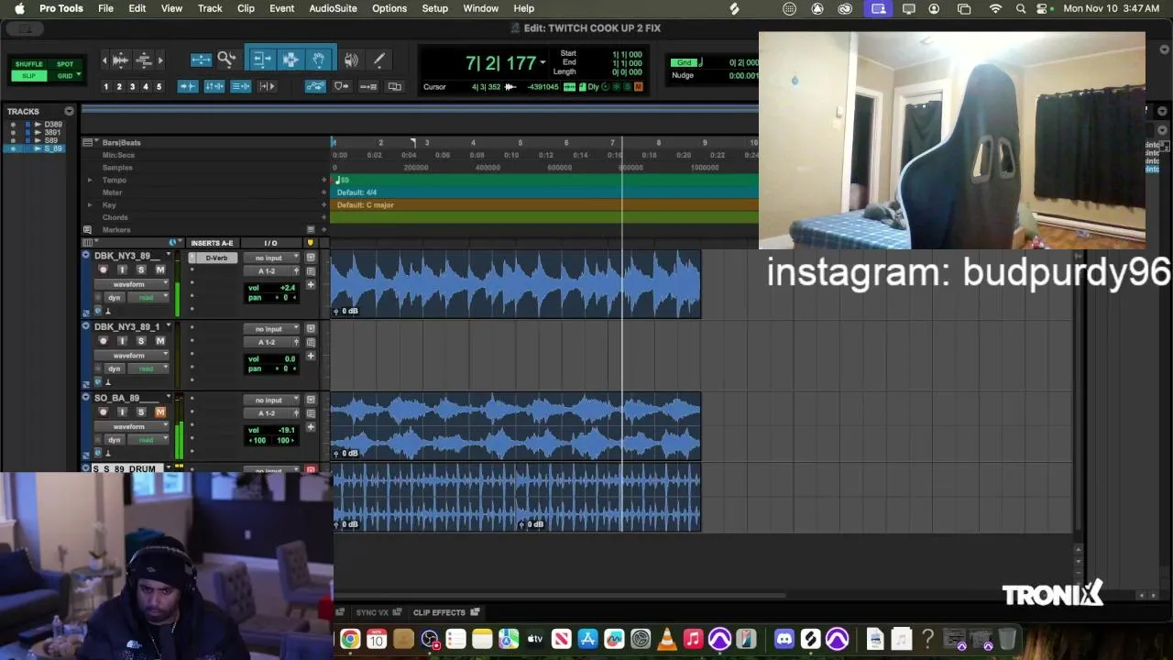Select the Selector tool
The width and height of the screenshot is (1173, 660).
(291, 60)
